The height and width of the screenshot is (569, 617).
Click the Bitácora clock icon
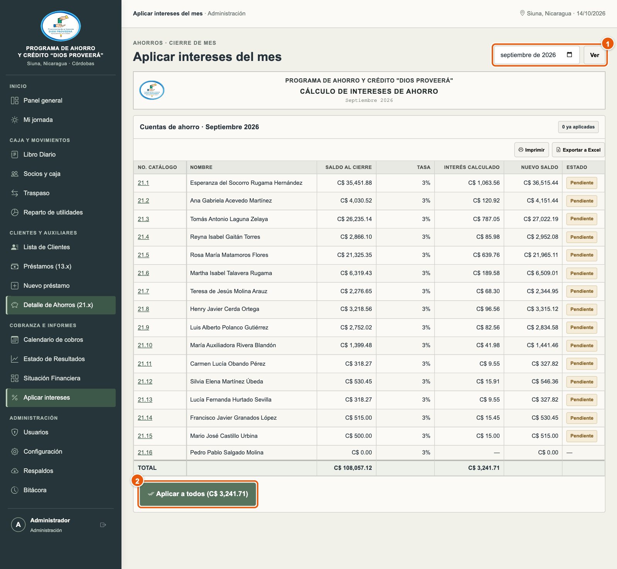click(x=15, y=490)
